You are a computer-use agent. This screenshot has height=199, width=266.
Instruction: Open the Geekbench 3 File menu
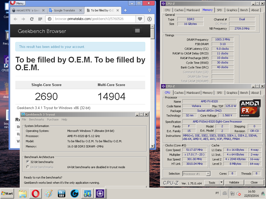[x=24, y=119]
